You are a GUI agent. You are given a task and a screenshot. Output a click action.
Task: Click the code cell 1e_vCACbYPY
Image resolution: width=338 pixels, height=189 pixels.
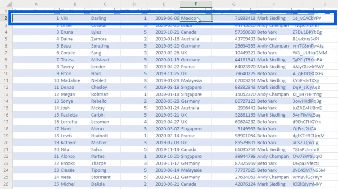307,18
